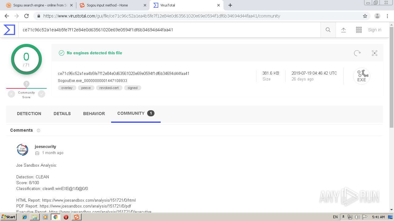This screenshot has height=221, width=394.
Task: Click the revoked-cert tag
Action: point(109,88)
